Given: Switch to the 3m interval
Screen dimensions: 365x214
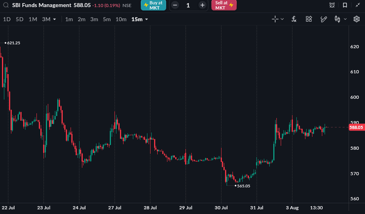Looking at the screenshot, I should tap(94, 19).
